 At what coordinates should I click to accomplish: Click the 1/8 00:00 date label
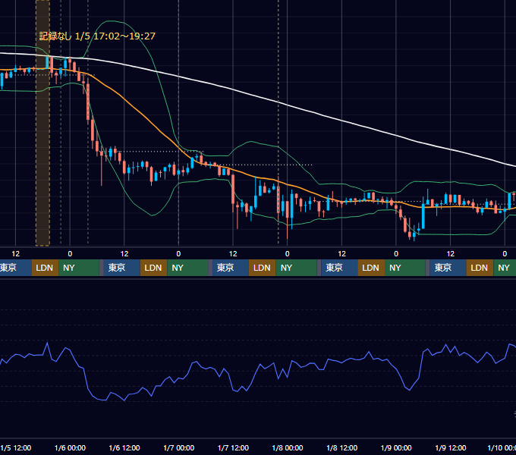coord(288,447)
